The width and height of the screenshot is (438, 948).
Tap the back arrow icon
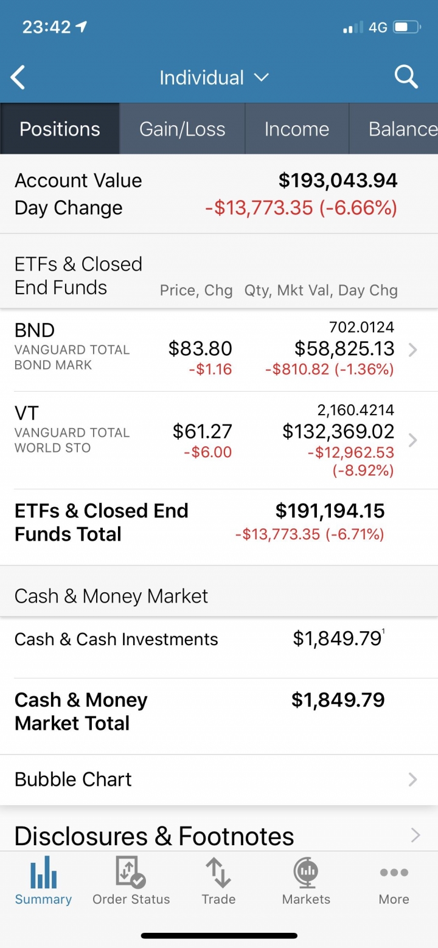pyautogui.click(x=18, y=78)
